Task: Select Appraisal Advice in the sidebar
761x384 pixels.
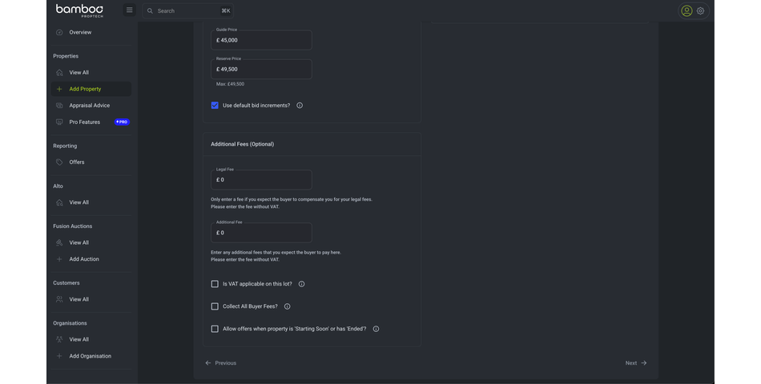Action: (x=89, y=106)
